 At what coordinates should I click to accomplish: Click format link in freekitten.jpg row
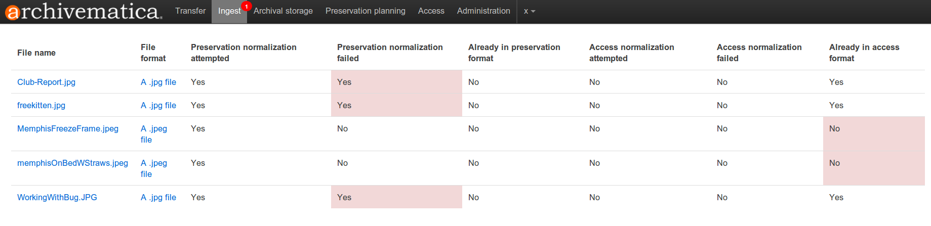click(158, 105)
